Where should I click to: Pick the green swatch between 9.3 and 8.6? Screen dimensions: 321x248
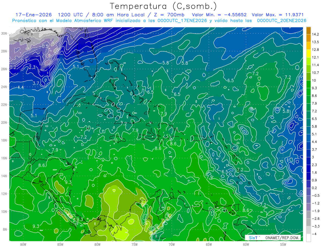pos(308,92)
